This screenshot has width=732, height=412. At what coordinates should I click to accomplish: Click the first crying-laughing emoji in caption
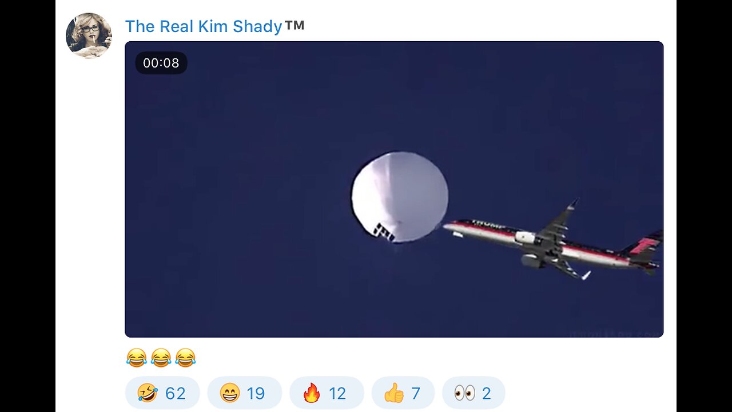tap(136, 358)
